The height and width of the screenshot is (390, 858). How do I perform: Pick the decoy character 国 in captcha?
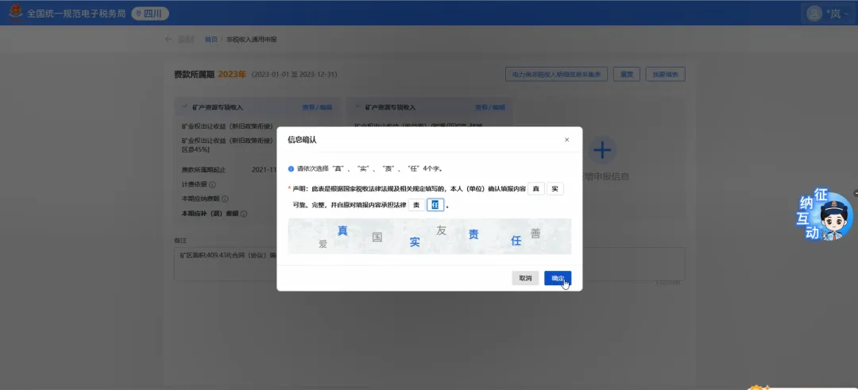click(x=377, y=237)
